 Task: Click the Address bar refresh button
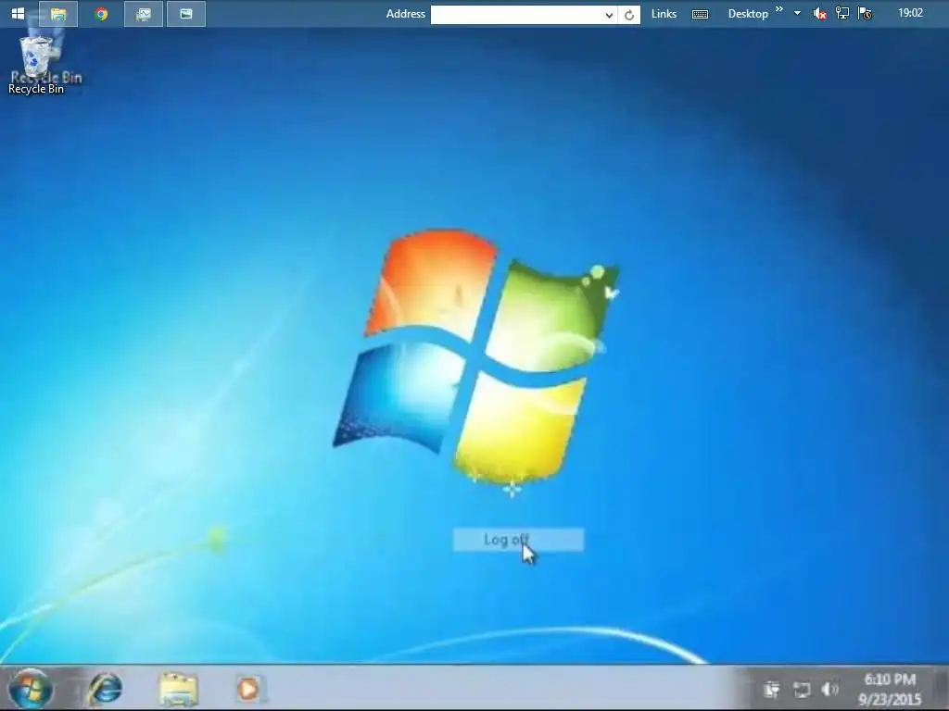pos(629,15)
